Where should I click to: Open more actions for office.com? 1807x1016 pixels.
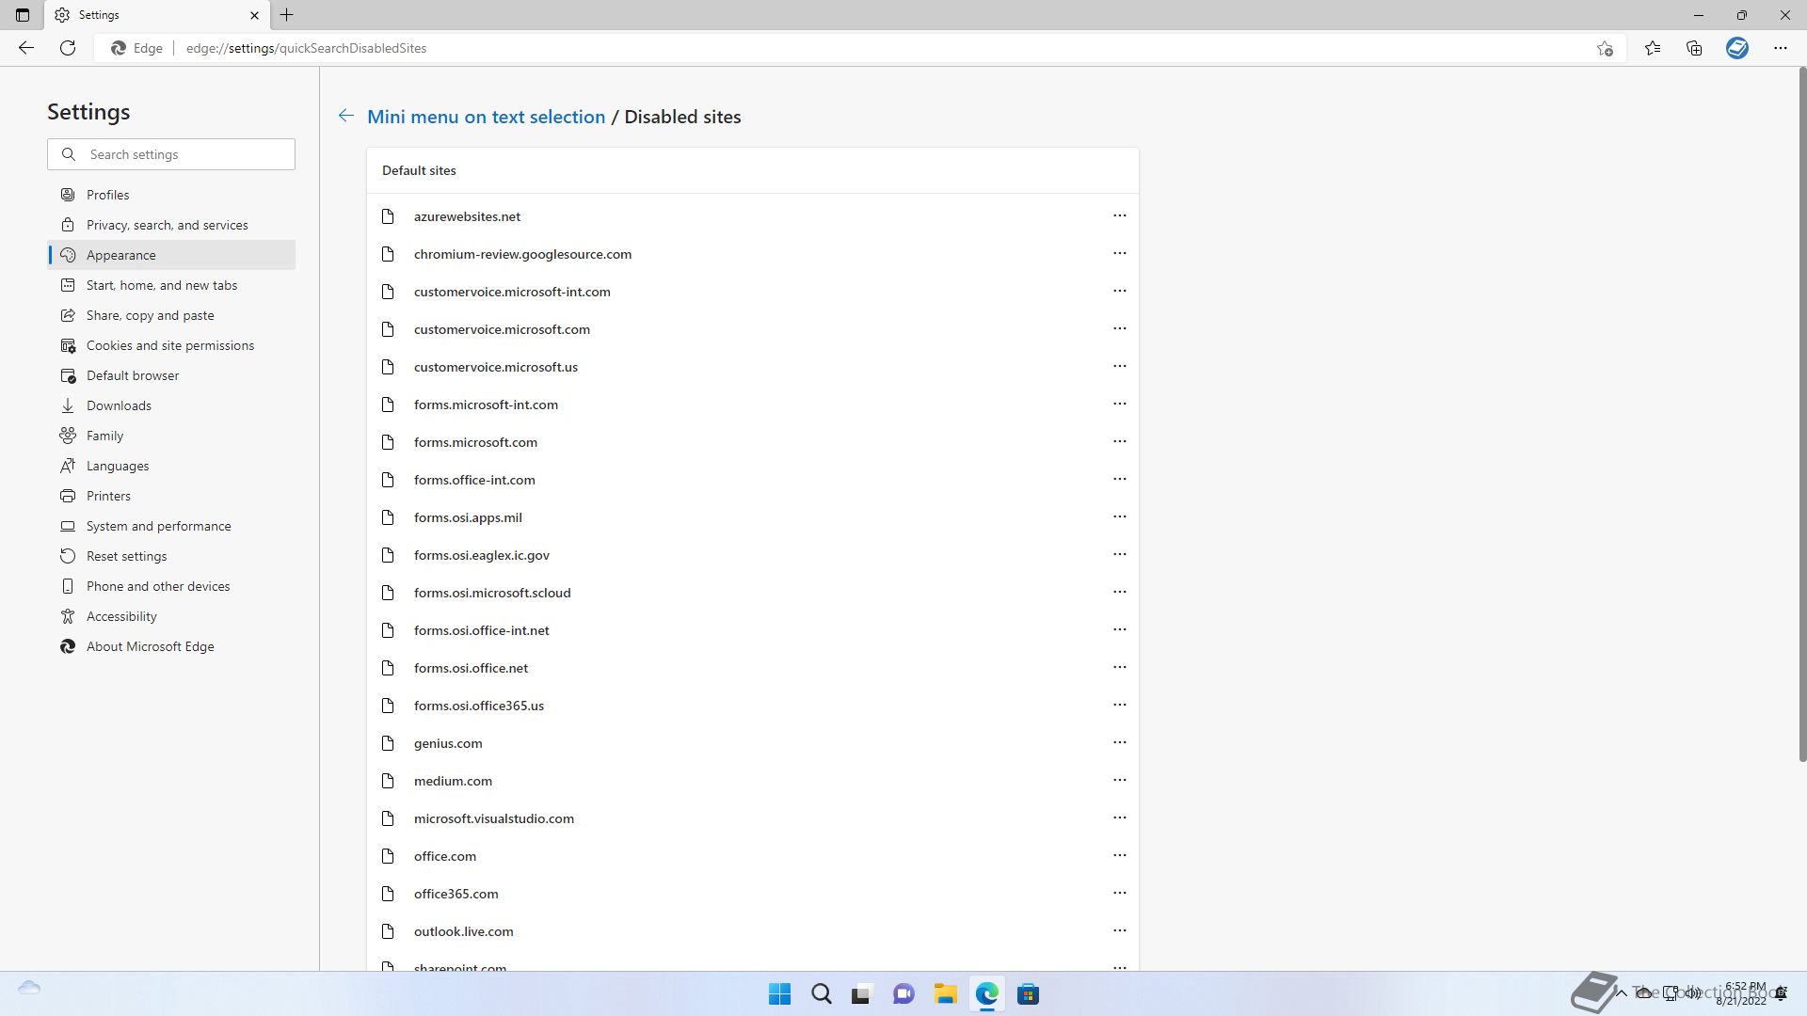[x=1119, y=855]
